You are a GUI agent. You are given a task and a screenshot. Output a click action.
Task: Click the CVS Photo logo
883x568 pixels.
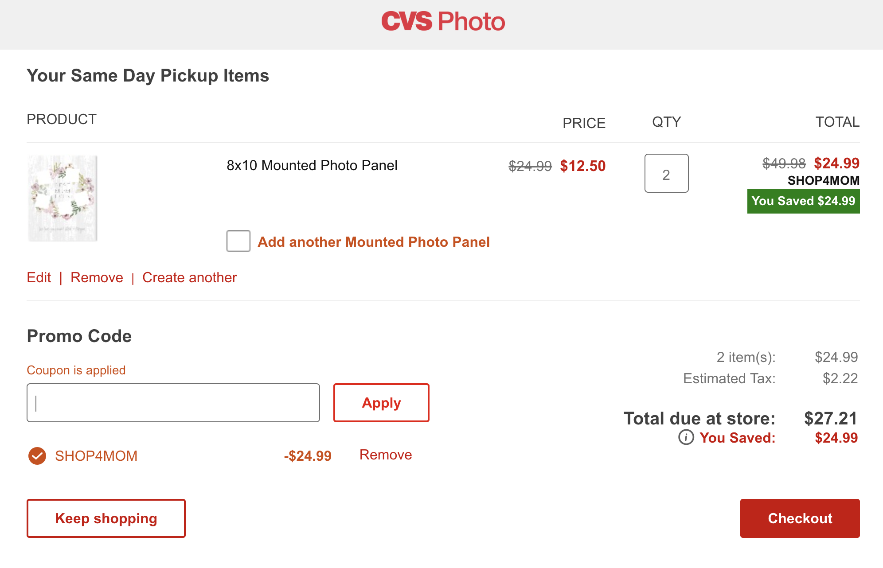coord(443,21)
